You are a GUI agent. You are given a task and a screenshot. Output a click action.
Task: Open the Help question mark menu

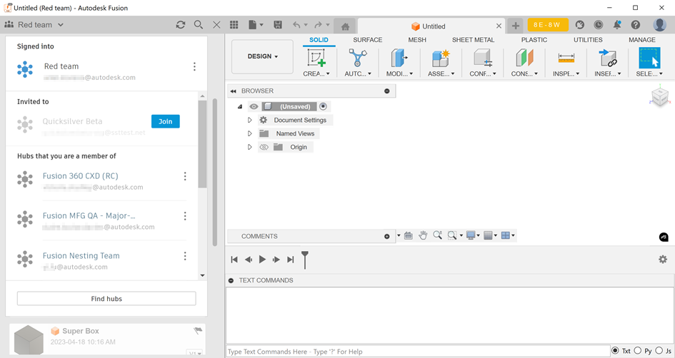636,25
